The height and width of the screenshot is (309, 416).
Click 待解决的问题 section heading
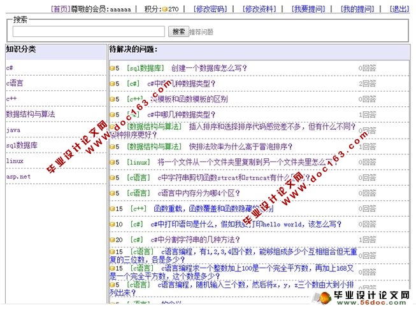tap(133, 49)
